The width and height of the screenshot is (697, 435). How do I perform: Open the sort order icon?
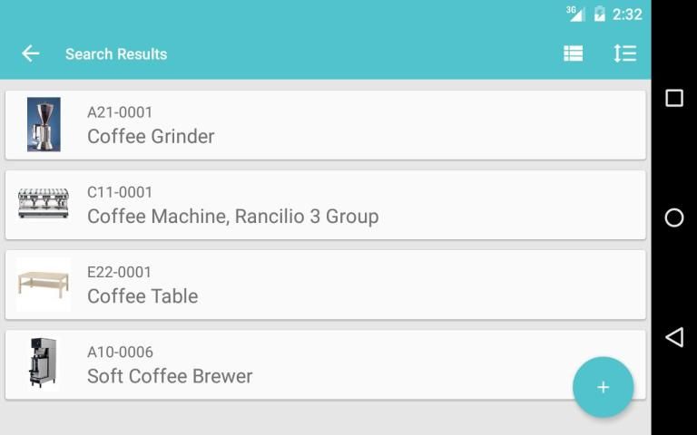tap(624, 53)
